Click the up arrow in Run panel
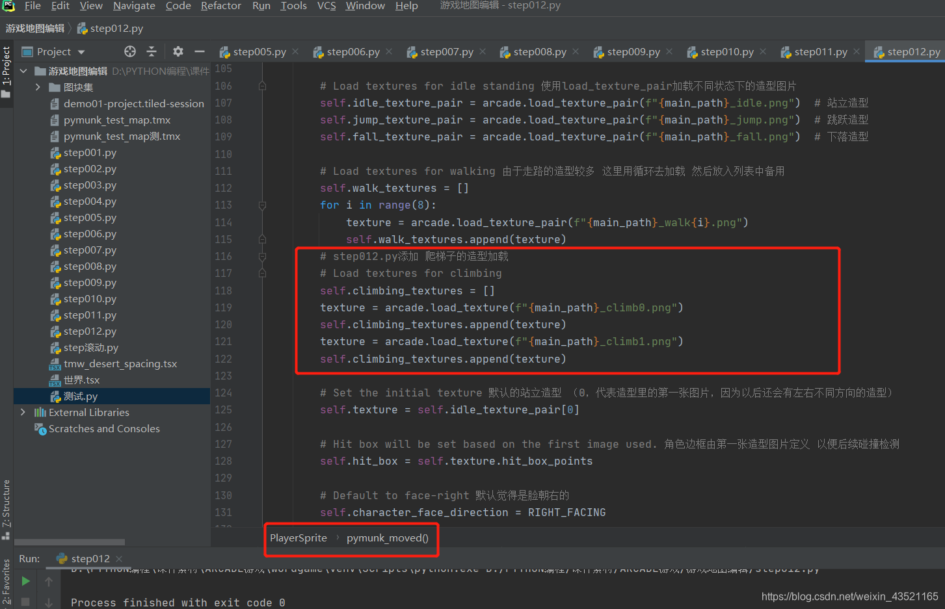The image size is (945, 609). [49, 582]
